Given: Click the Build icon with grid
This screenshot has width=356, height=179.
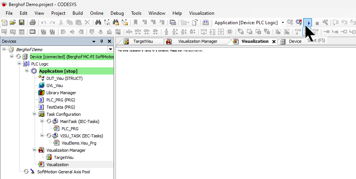Looking at the screenshot, I should [x=206, y=22].
